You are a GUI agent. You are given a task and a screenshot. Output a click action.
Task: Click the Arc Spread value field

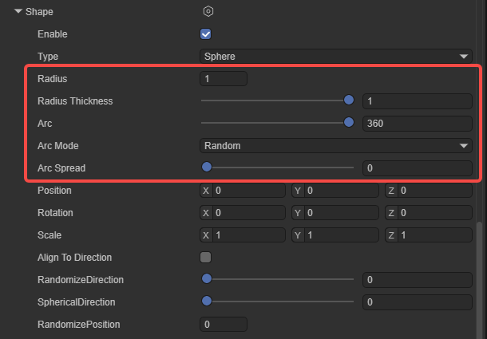coord(417,168)
